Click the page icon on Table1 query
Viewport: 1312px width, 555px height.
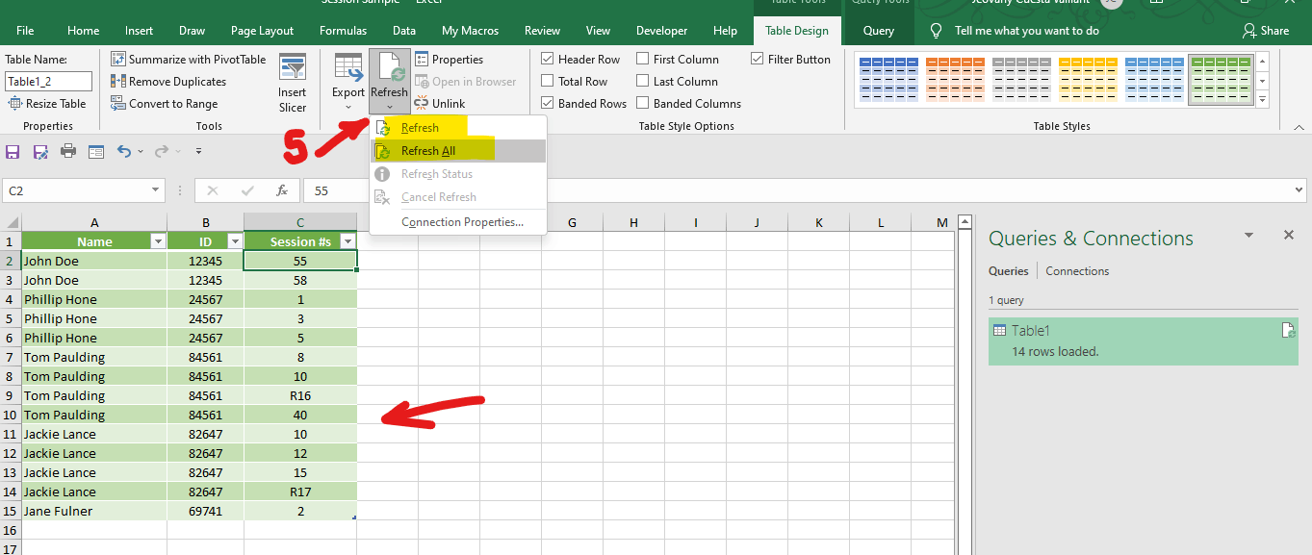(1288, 330)
